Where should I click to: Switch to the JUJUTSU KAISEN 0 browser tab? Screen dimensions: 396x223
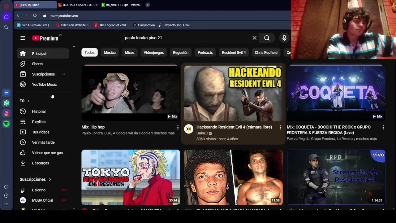point(78,5)
